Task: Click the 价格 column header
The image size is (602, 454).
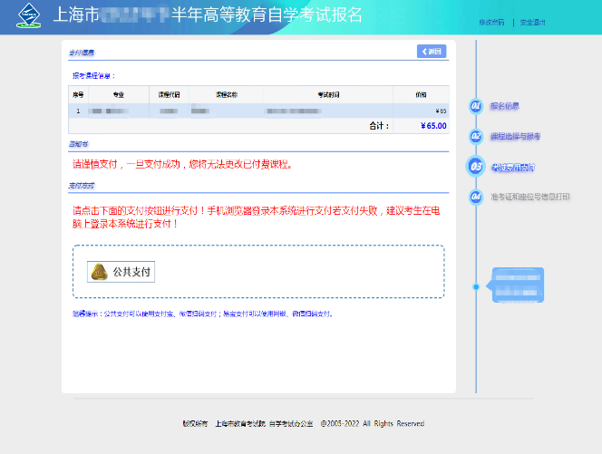Action: 420,93
